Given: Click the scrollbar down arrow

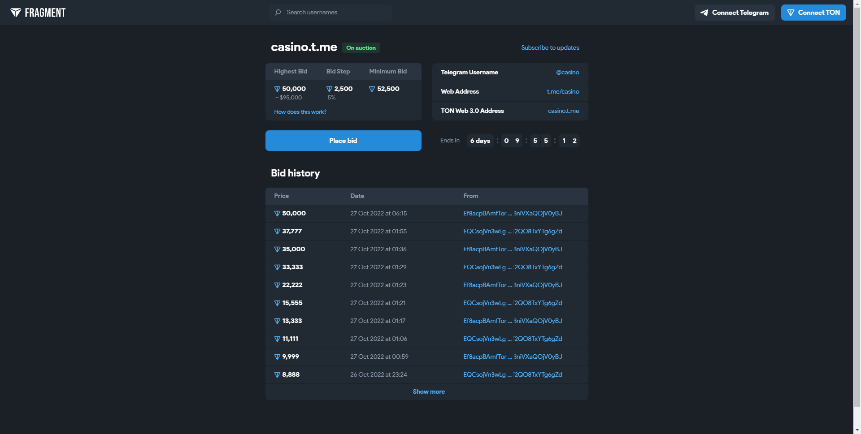Looking at the screenshot, I should (857, 430).
